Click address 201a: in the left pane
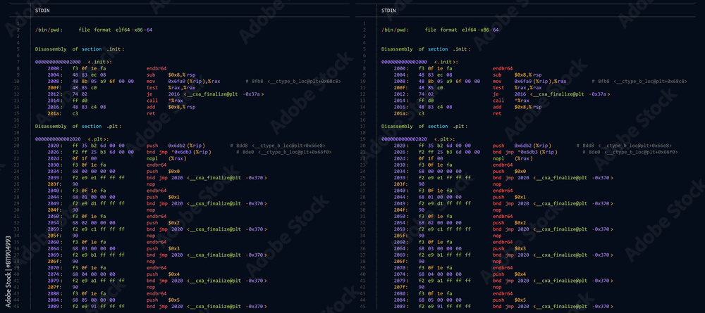 (55, 114)
